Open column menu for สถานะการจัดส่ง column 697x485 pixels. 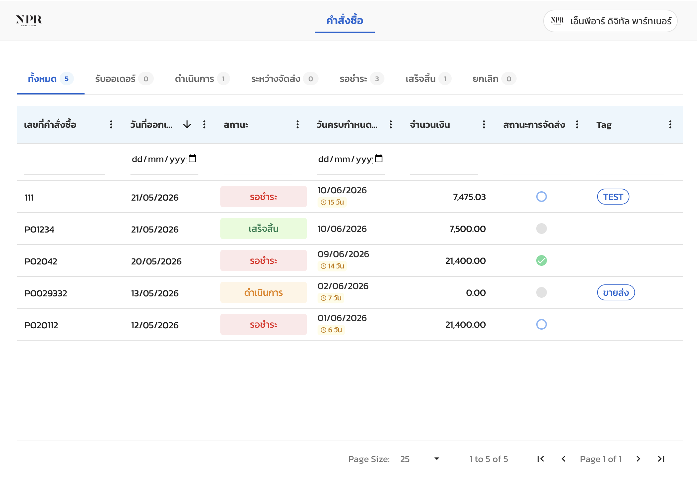[577, 125]
